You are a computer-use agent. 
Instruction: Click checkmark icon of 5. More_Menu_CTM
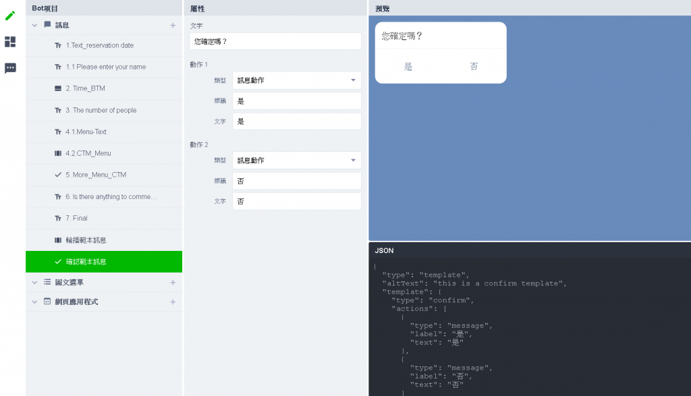pos(58,175)
